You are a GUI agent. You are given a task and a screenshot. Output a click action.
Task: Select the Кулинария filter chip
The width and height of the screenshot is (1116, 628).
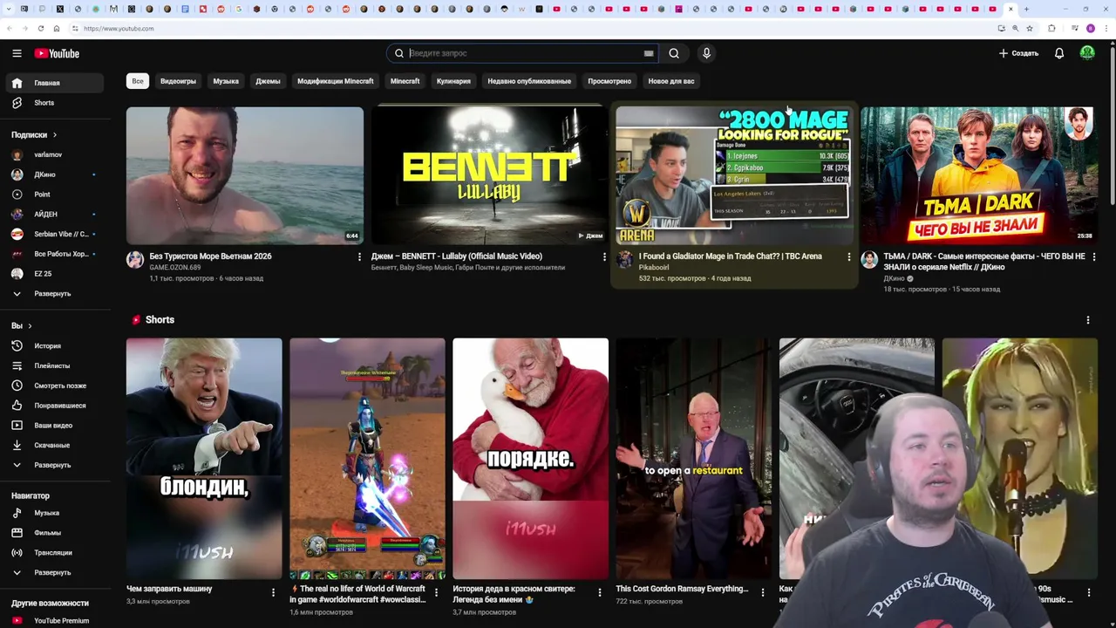point(453,81)
